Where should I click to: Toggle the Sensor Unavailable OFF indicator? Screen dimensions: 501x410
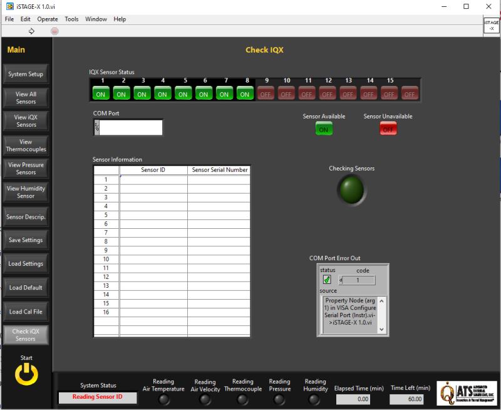click(388, 129)
